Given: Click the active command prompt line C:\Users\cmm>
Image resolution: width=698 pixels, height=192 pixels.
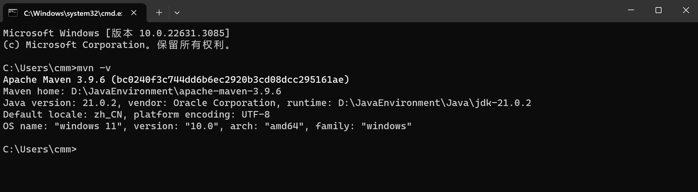Looking at the screenshot, I should 39,149.
